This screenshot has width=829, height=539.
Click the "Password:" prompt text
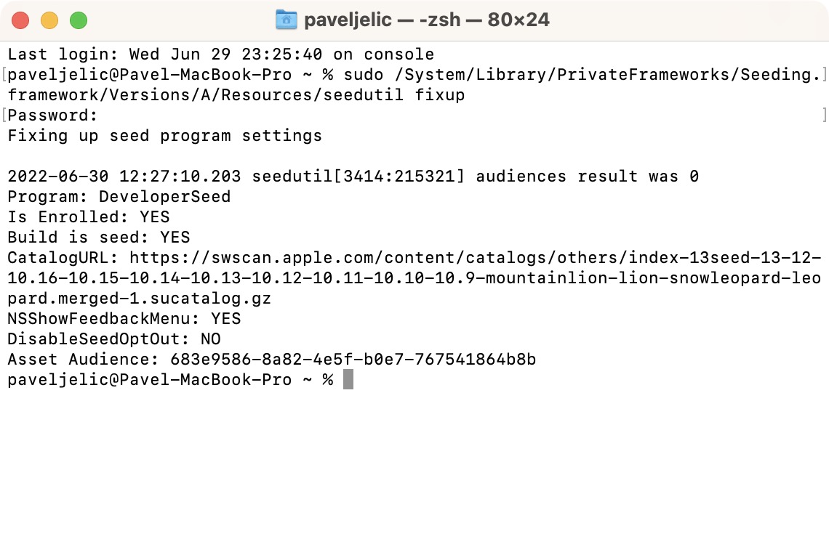(x=52, y=115)
